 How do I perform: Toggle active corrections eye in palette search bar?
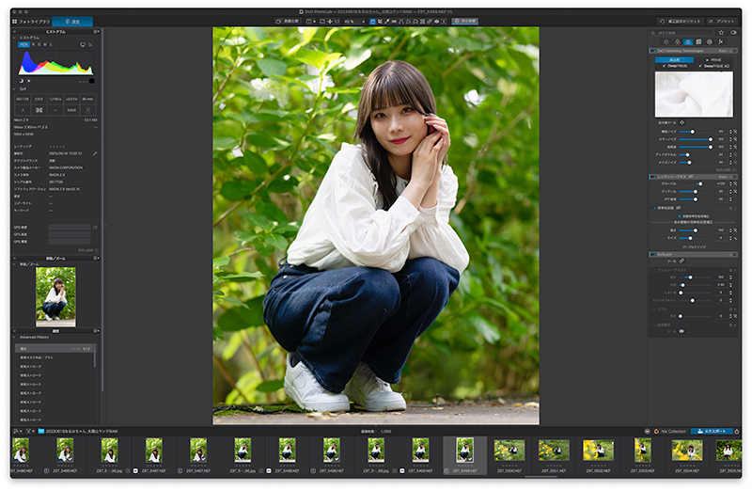pos(733,33)
